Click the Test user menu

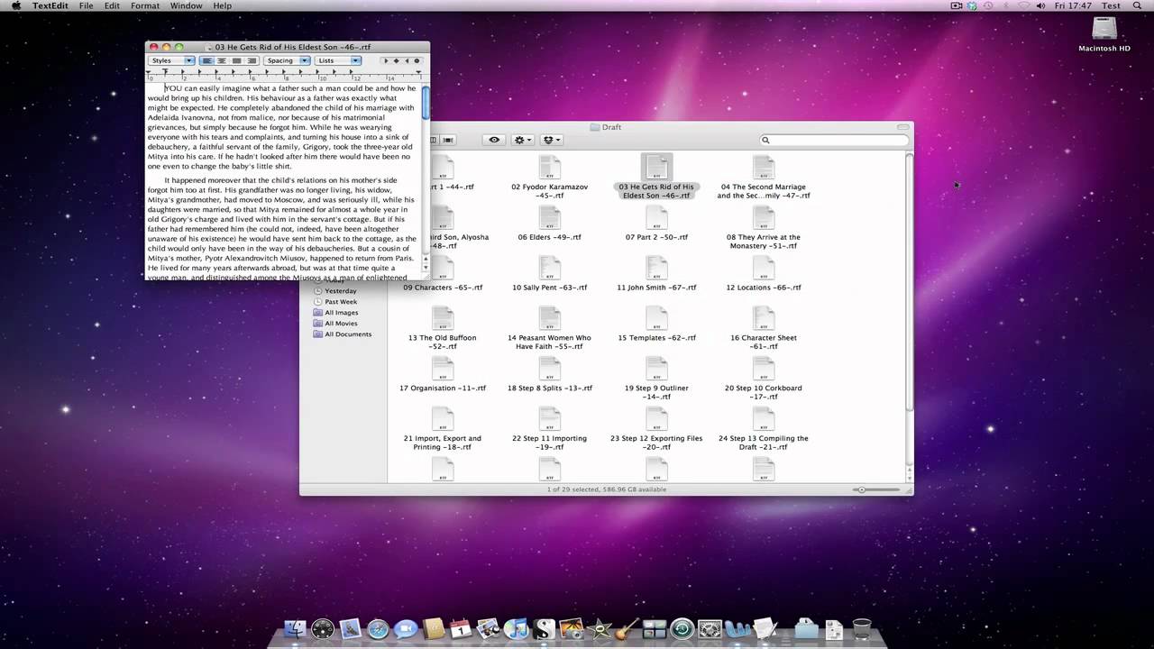[x=1111, y=5]
